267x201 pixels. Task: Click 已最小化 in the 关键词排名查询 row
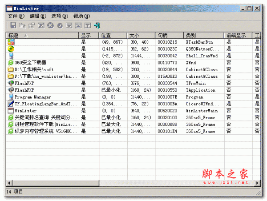pyautogui.click(x=111, y=117)
